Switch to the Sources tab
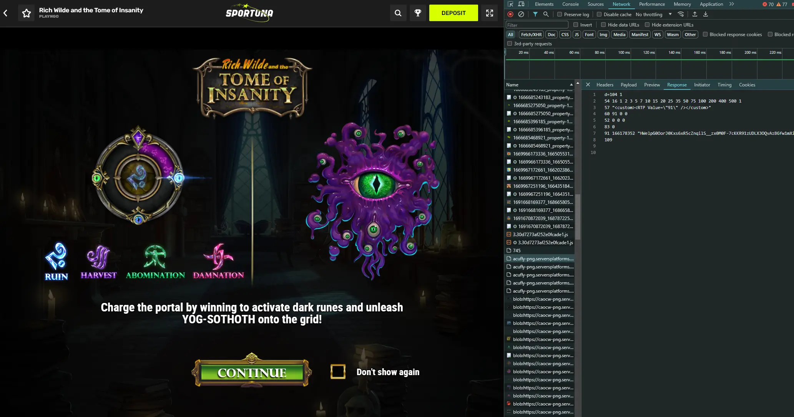The width and height of the screenshot is (794, 417). coord(595,4)
